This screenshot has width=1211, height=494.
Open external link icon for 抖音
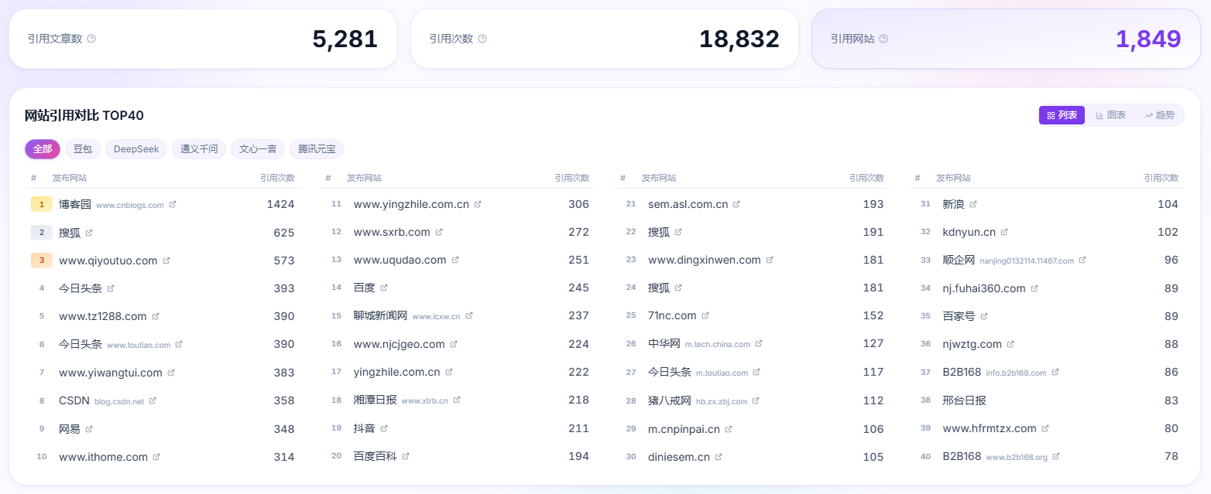(x=384, y=428)
